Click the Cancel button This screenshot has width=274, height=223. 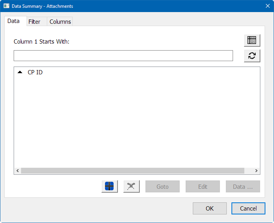(x=248, y=208)
